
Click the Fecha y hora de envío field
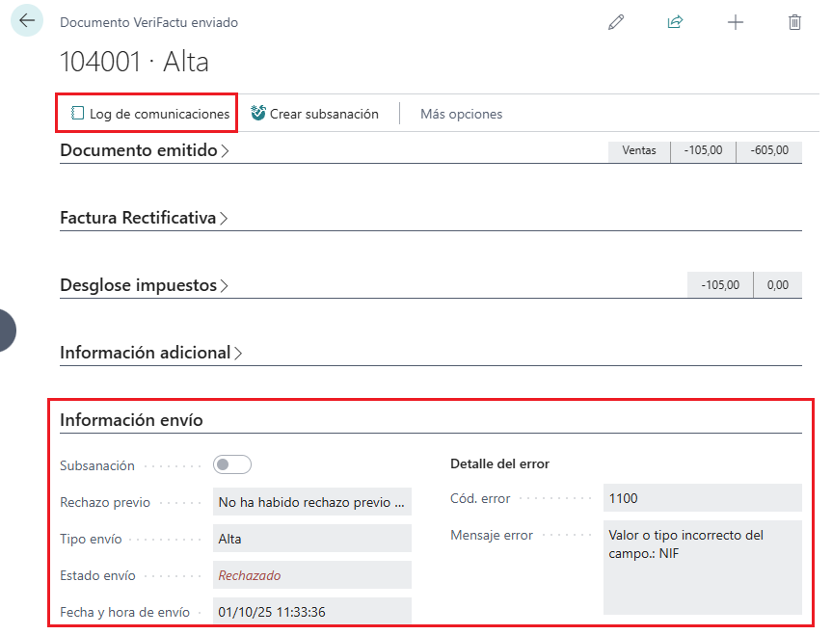coord(311,612)
